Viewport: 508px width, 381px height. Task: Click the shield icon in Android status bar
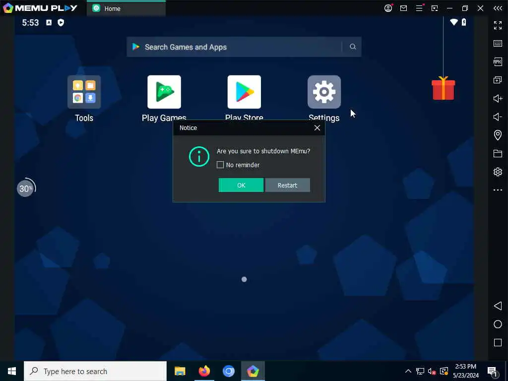coord(61,22)
